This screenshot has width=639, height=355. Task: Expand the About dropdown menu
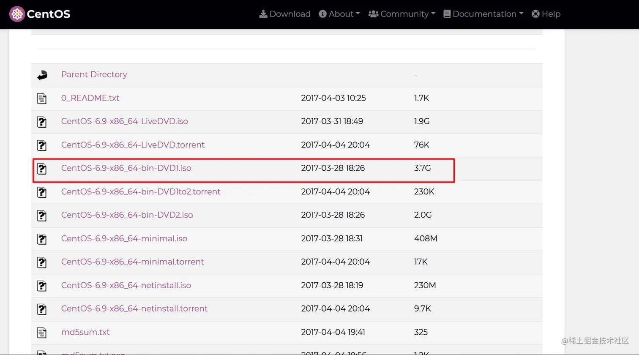tap(339, 14)
